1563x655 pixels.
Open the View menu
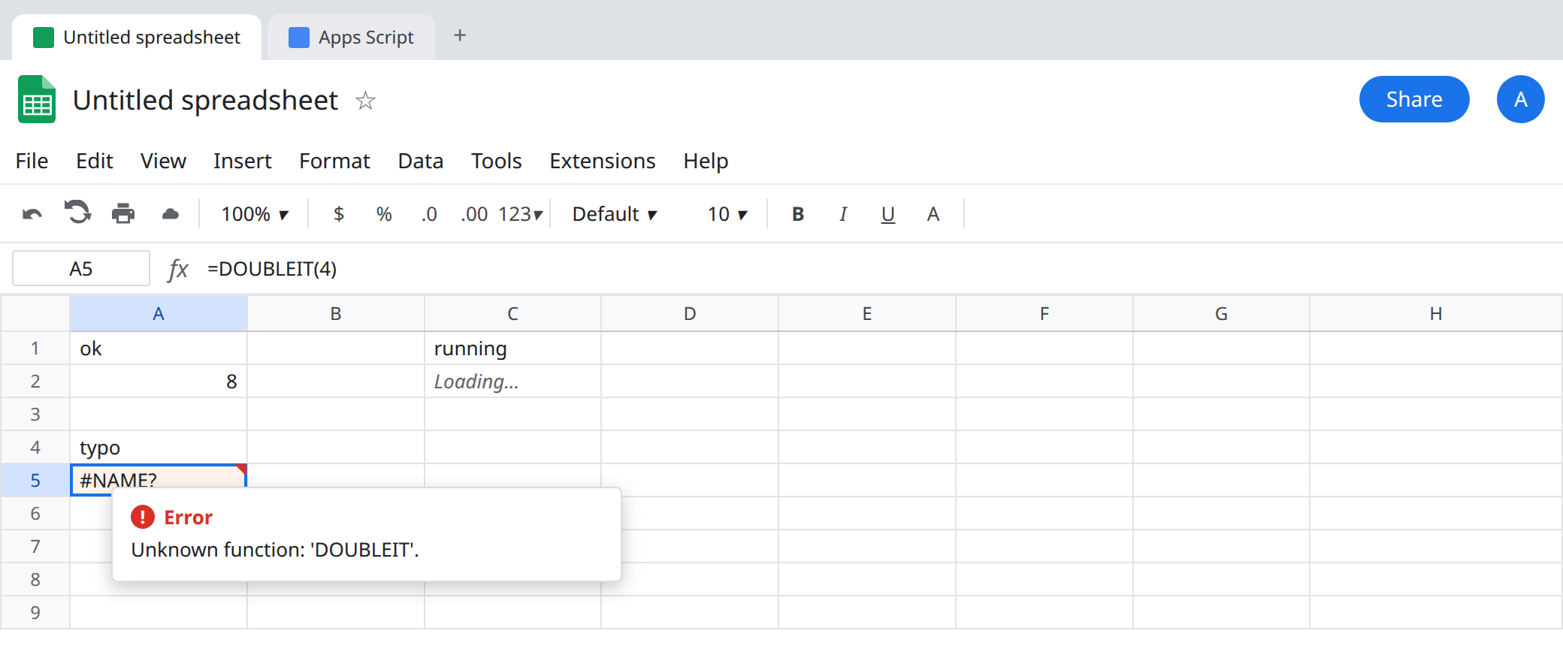(x=163, y=161)
